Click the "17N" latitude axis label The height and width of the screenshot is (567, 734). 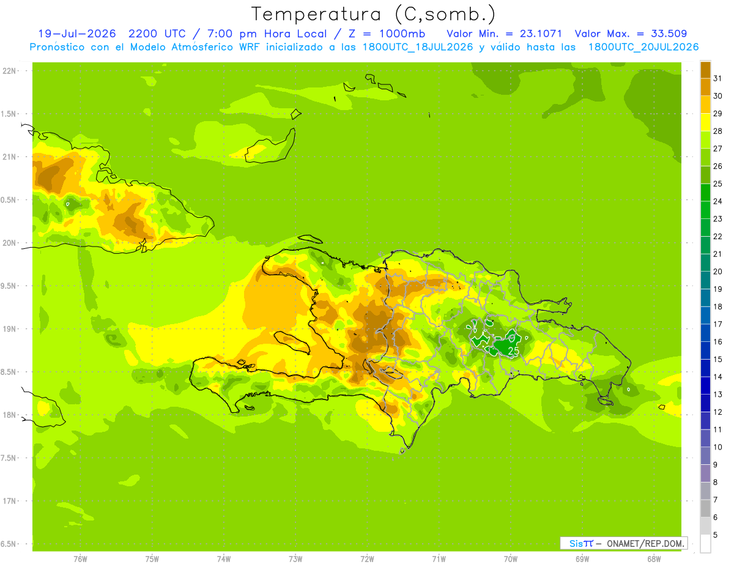(9, 501)
